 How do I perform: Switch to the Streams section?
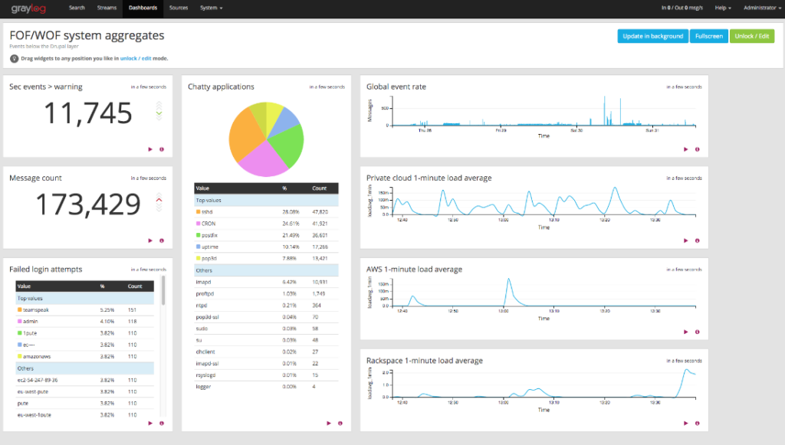107,8
